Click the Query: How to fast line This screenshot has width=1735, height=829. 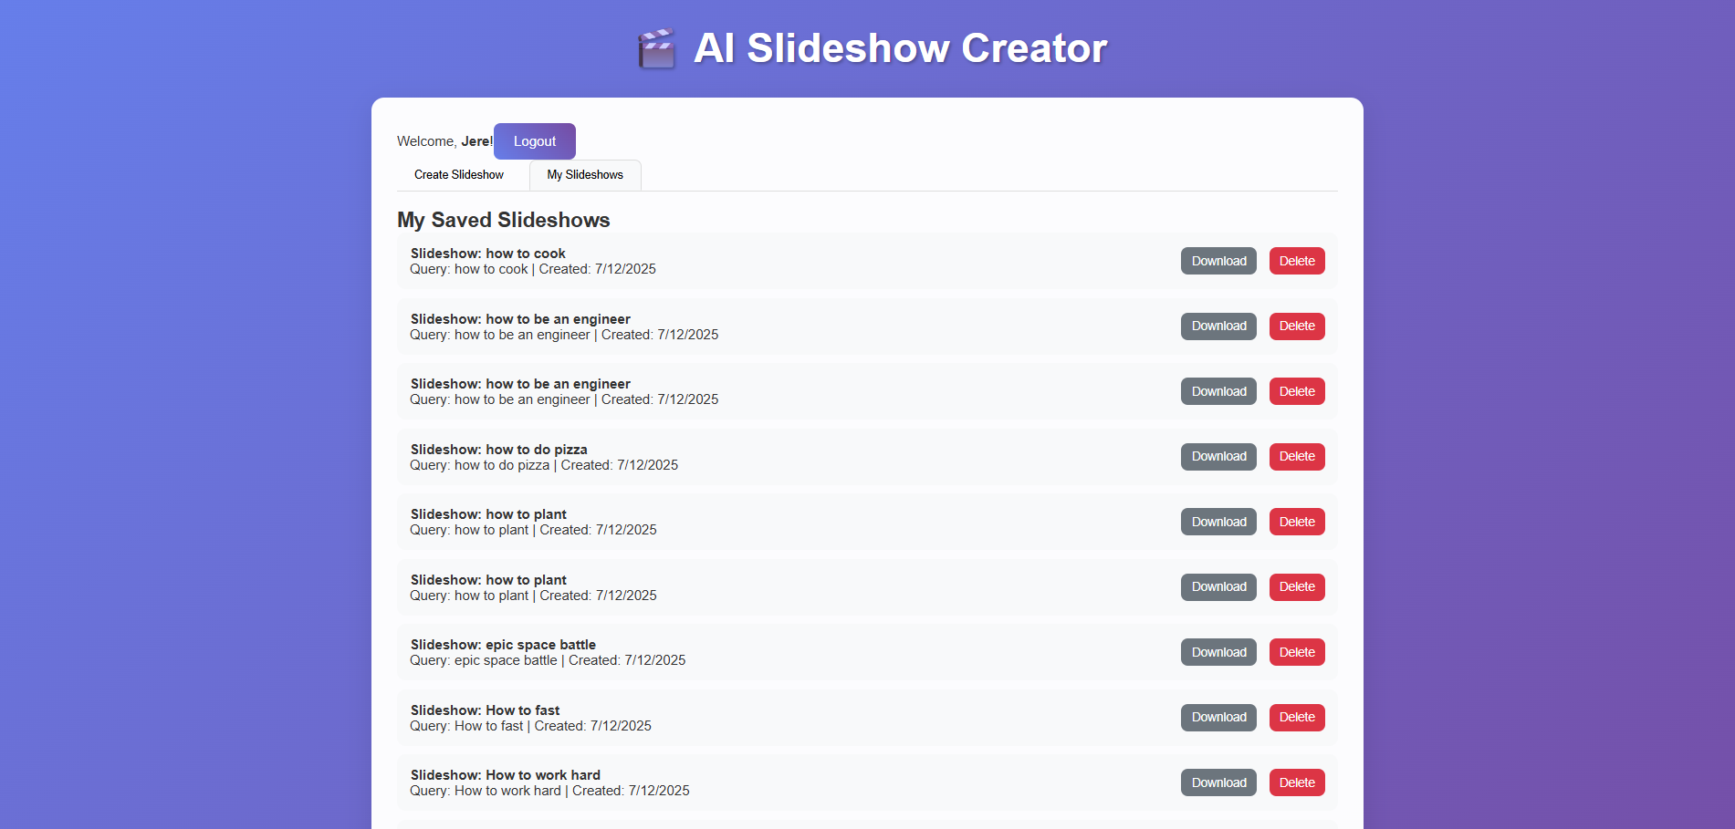tap(530, 726)
